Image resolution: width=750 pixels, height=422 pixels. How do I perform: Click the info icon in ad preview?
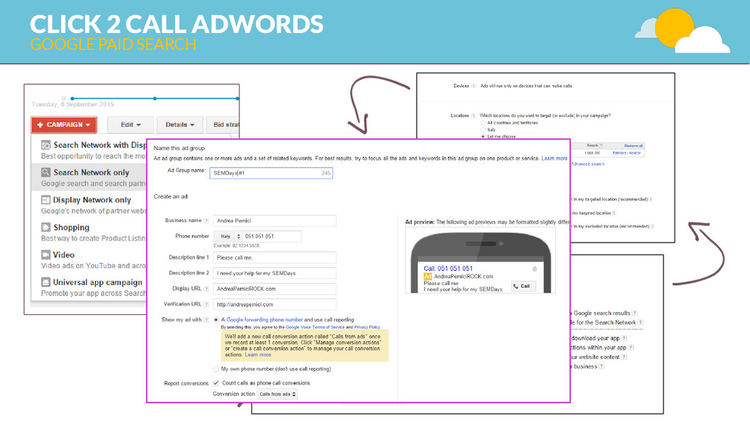coord(535,269)
